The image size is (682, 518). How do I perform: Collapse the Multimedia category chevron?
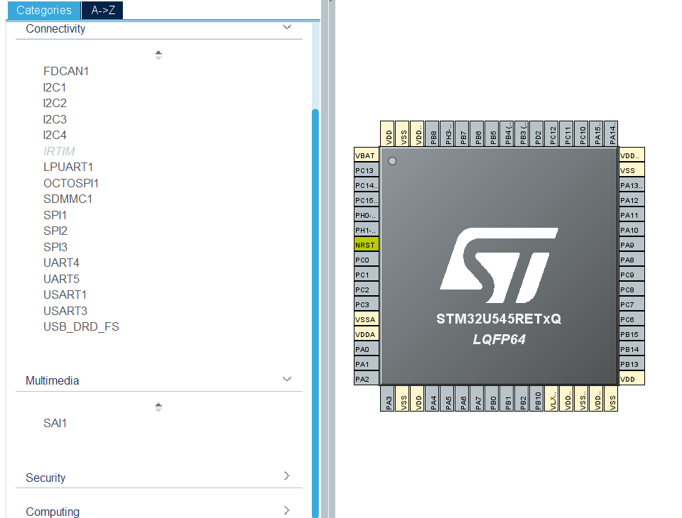286,379
